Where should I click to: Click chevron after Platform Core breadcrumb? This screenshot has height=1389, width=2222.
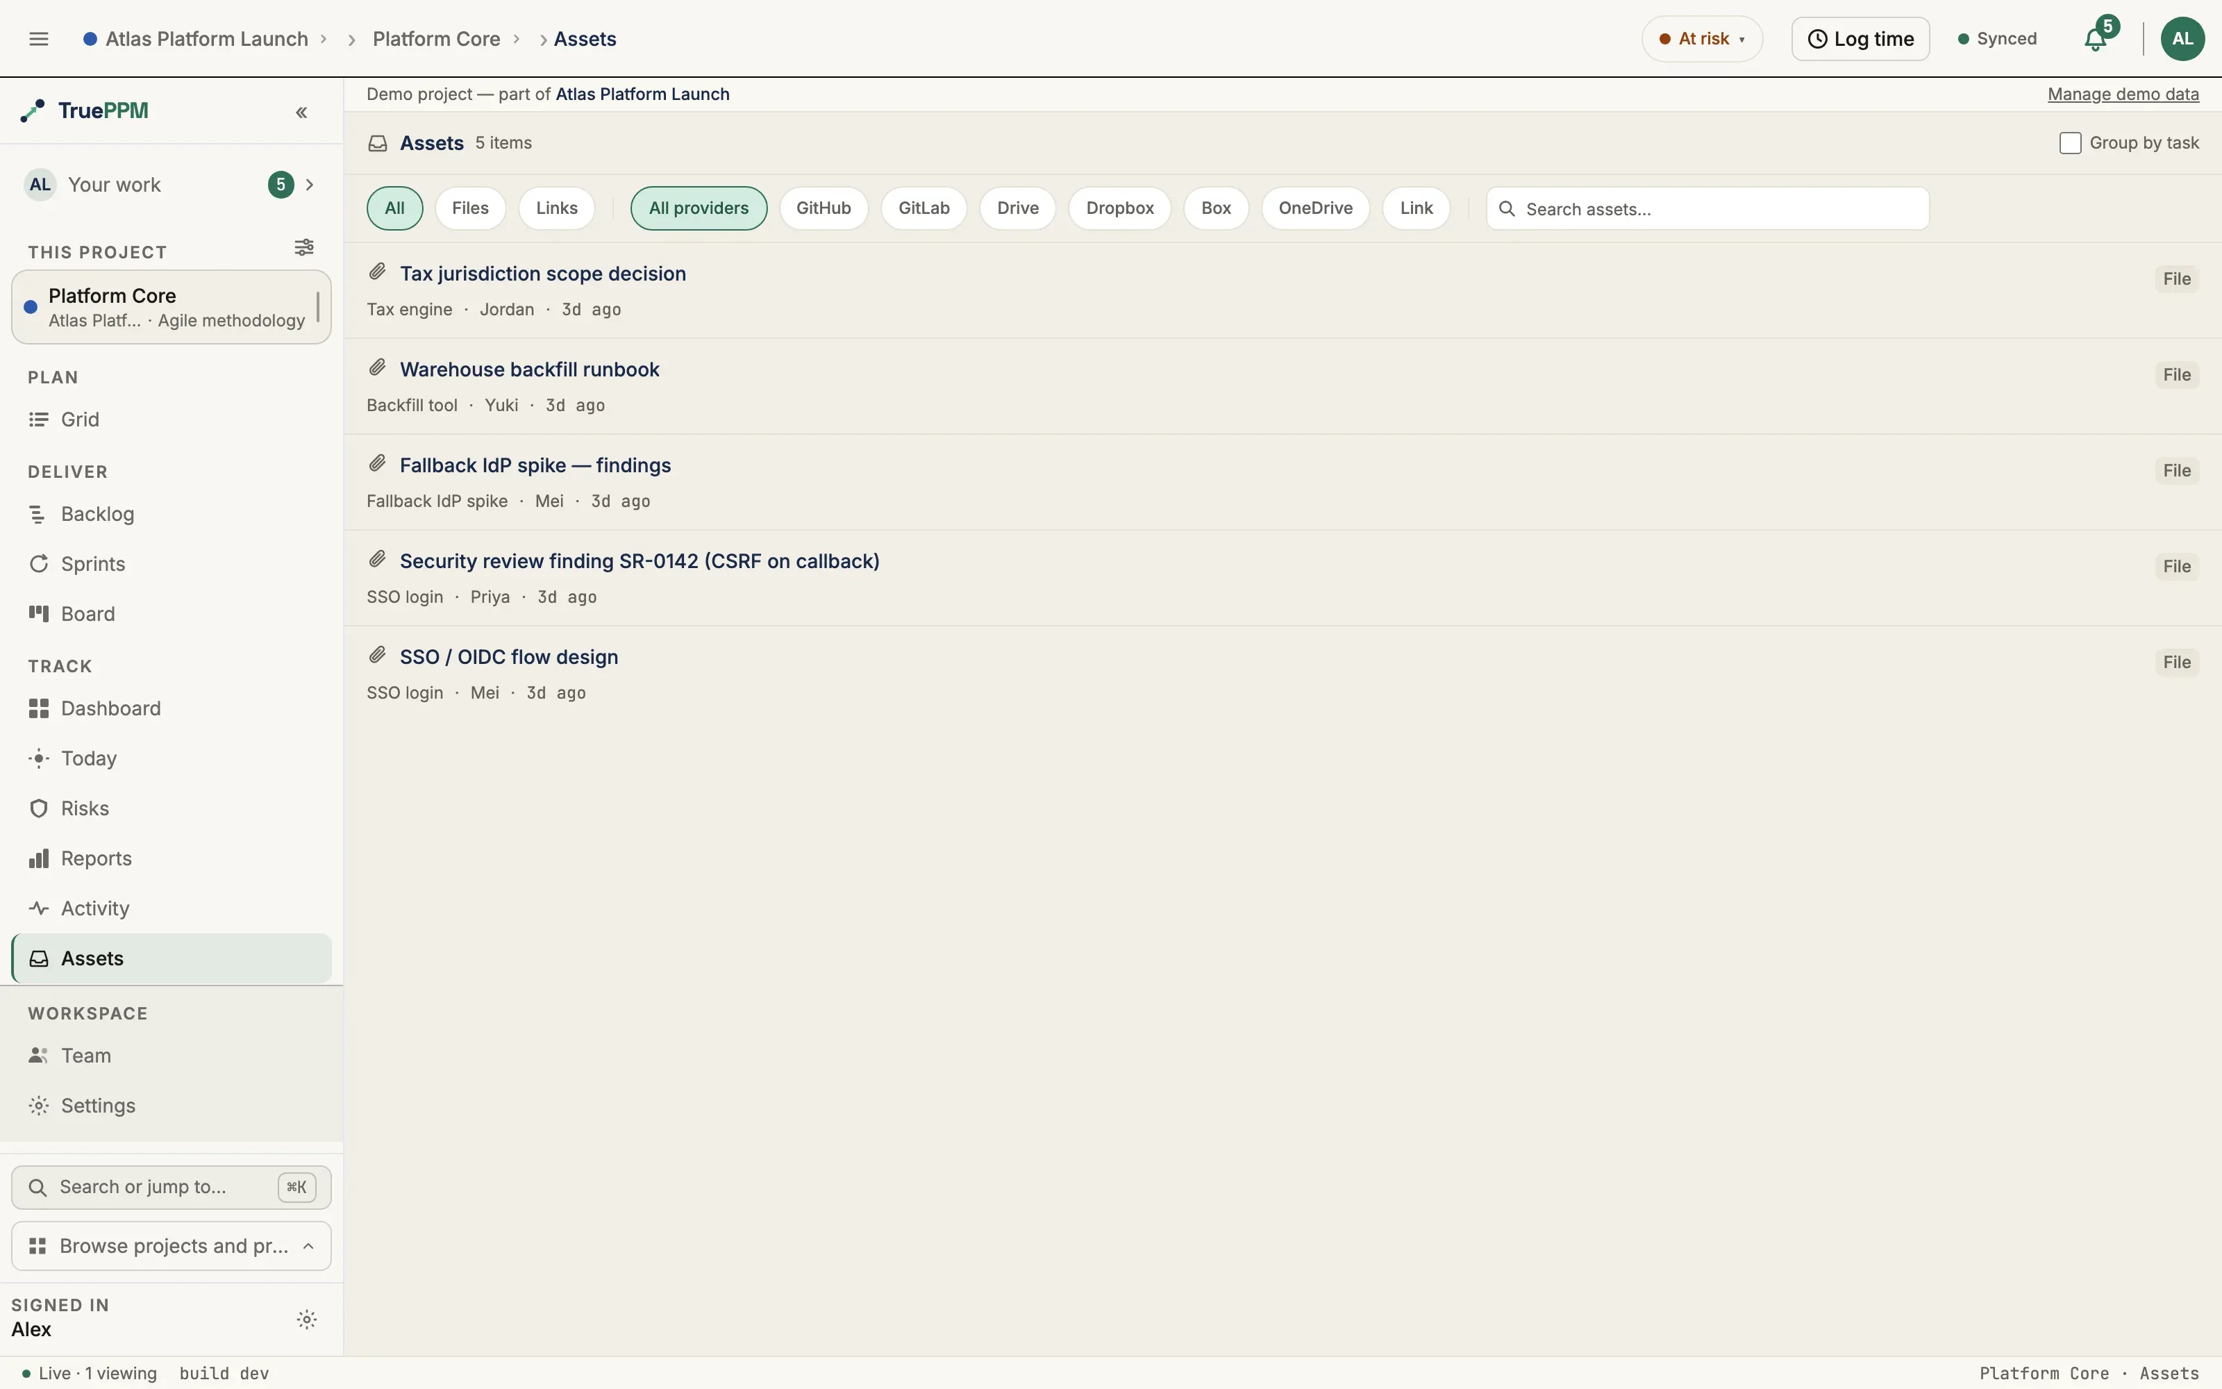(517, 39)
